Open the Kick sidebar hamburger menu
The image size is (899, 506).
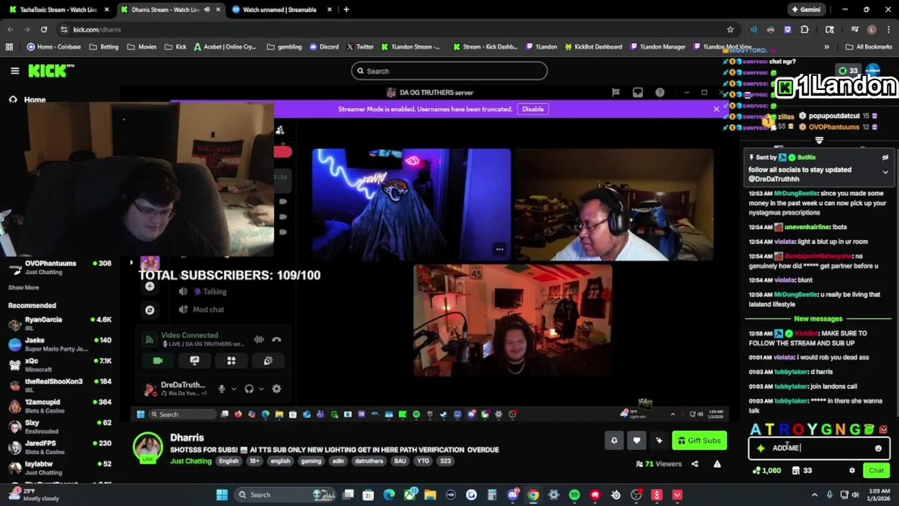[x=15, y=71]
